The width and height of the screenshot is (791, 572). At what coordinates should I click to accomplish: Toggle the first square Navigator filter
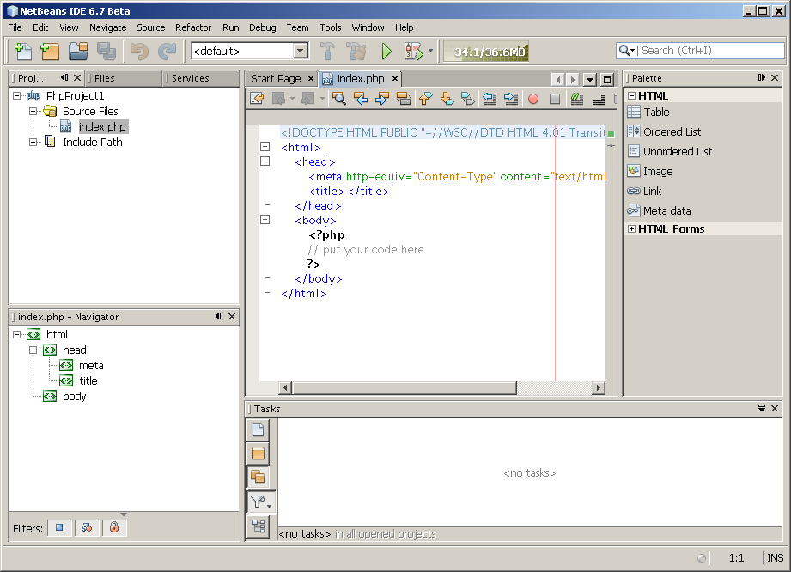tap(59, 528)
